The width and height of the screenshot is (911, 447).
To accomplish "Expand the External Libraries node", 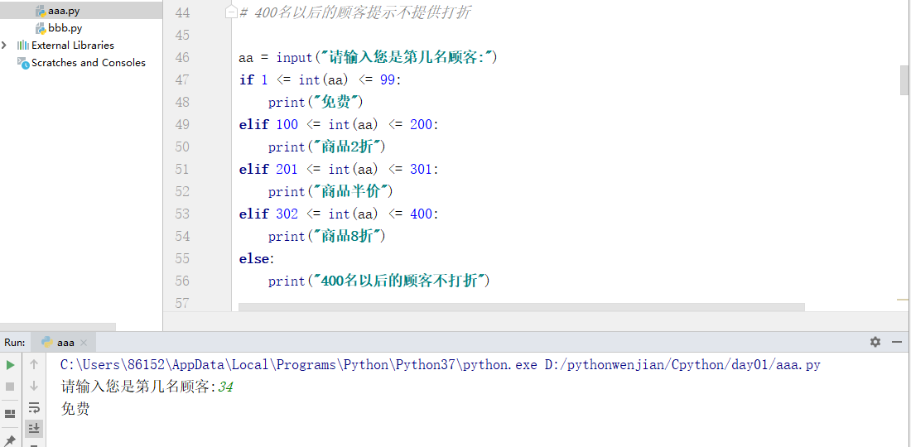I will pos(5,46).
